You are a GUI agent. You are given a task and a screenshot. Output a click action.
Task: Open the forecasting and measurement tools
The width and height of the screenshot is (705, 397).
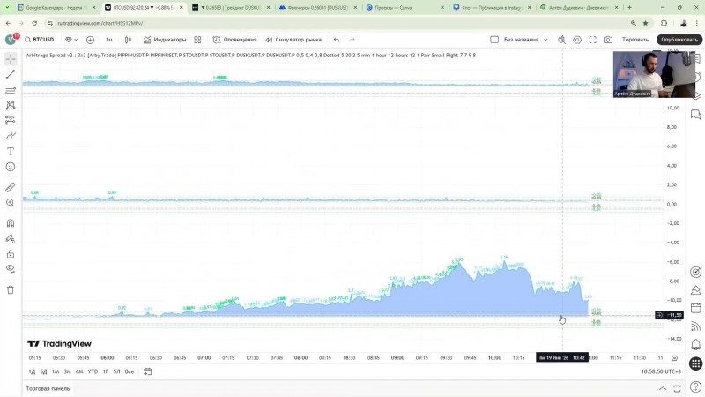[11, 121]
